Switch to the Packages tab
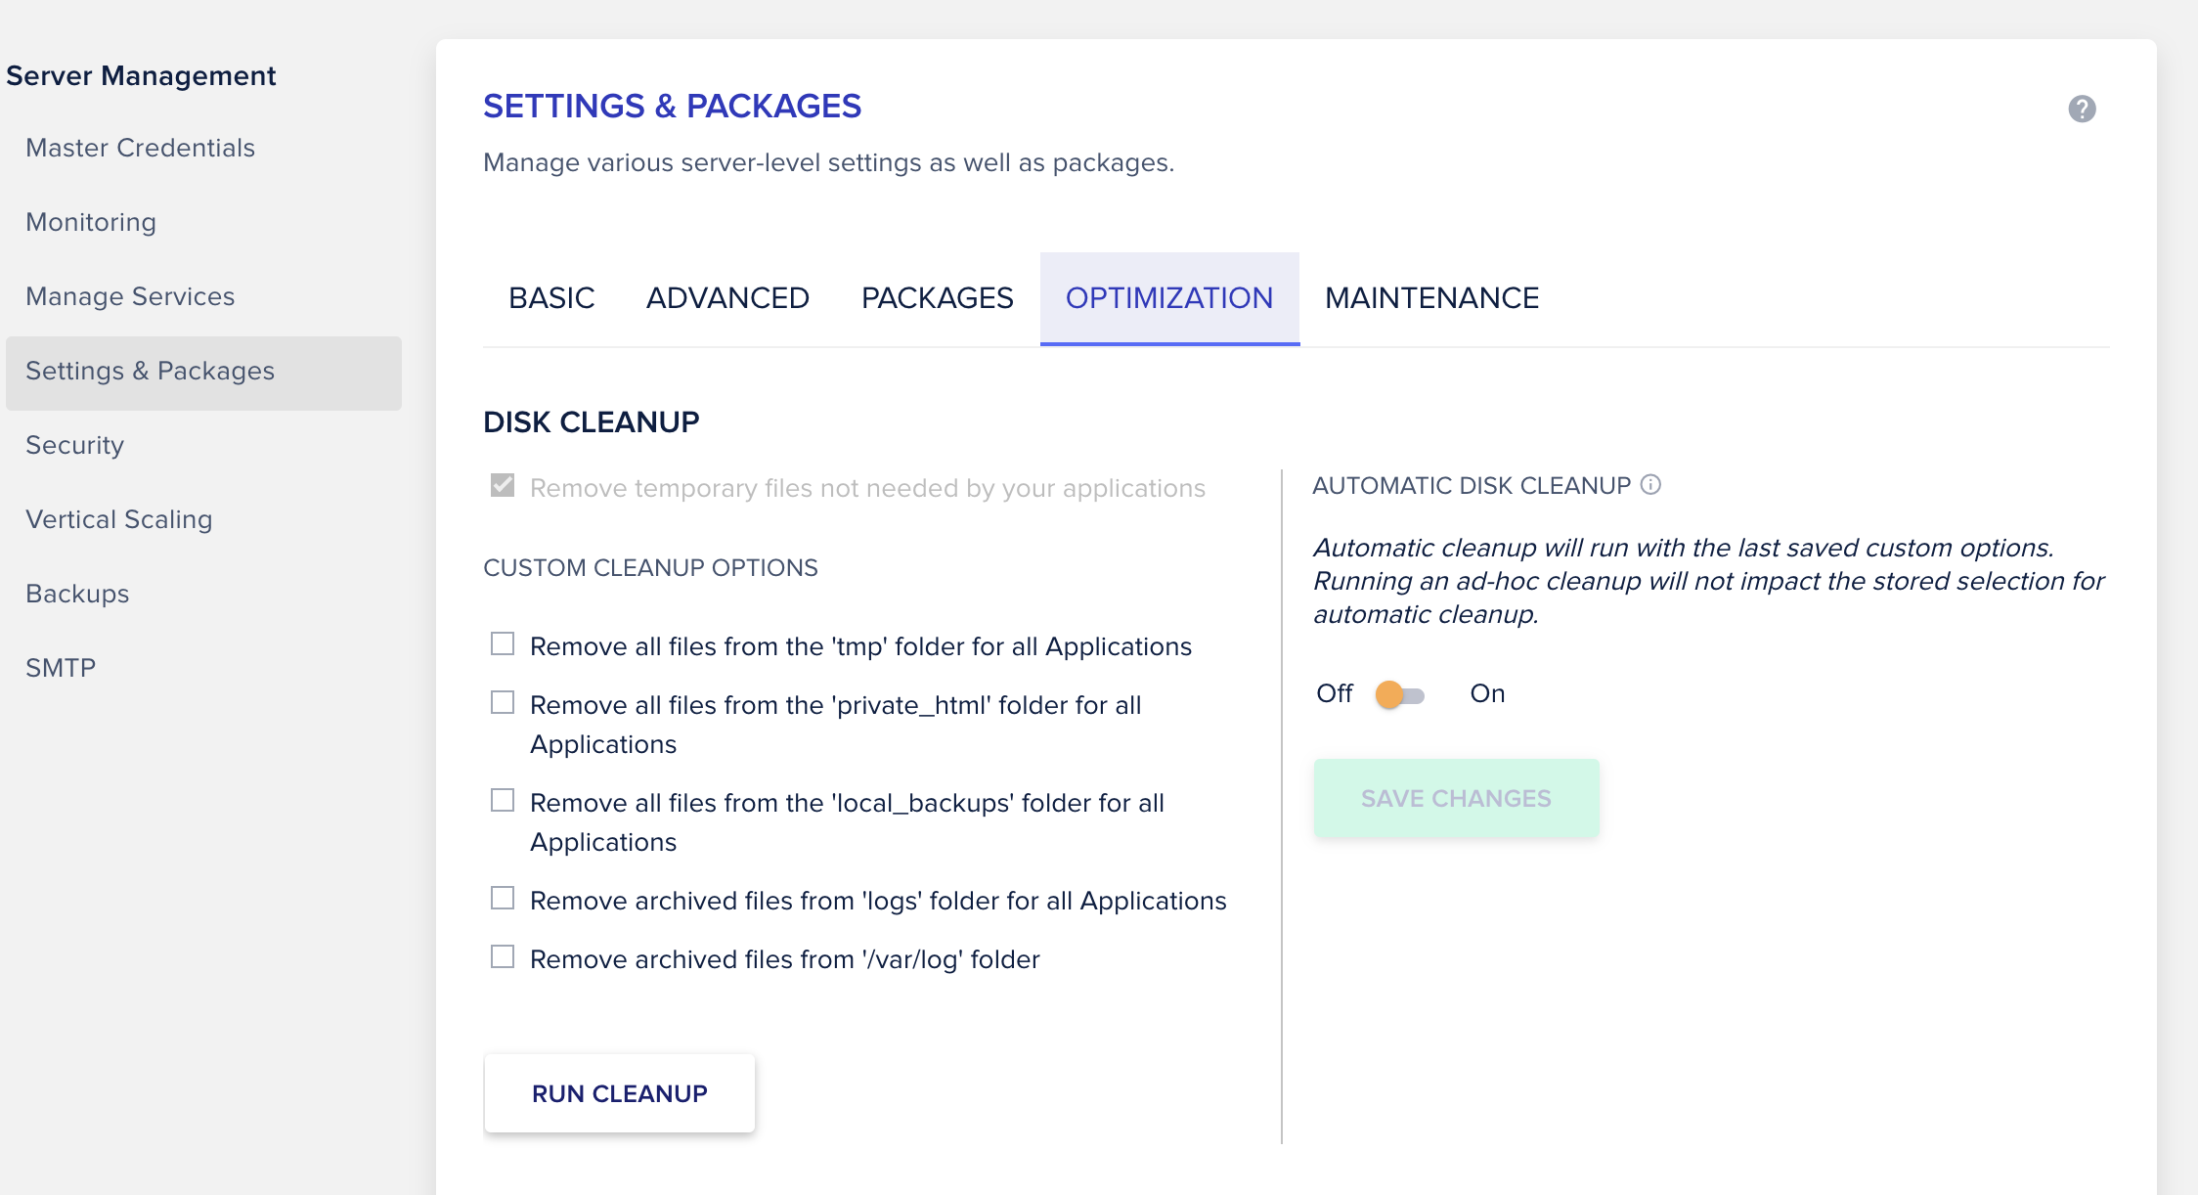 click(937, 298)
